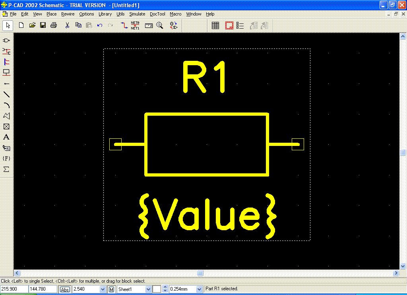Open the Simulate menu
The image size is (407, 295).
pos(137,14)
